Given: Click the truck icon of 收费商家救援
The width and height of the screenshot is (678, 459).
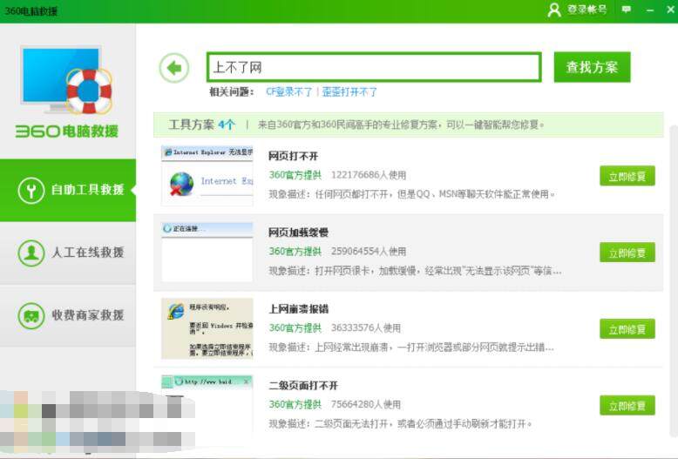Looking at the screenshot, I should click(x=31, y=316).
